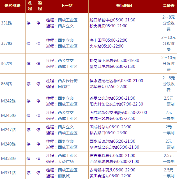
Task: Click 华润城公交总站06:30-21:30 operating time
Action: [114, 147]
